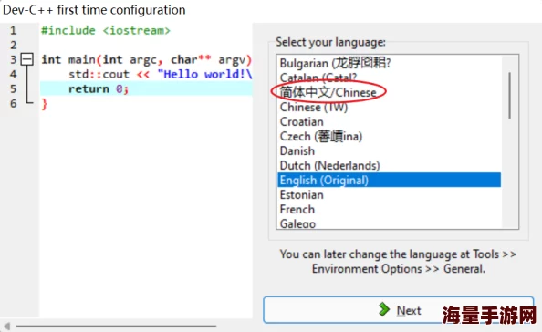Select English (Original) language
Image resolution: width=542 pixels, height=332 pixels.
coord(390,180)
